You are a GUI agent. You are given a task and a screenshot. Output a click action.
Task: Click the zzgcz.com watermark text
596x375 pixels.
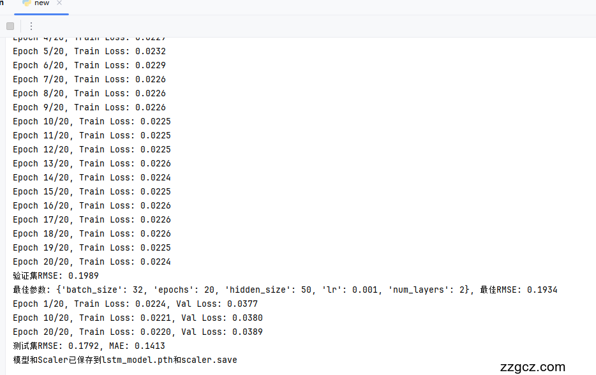(533, 367)
